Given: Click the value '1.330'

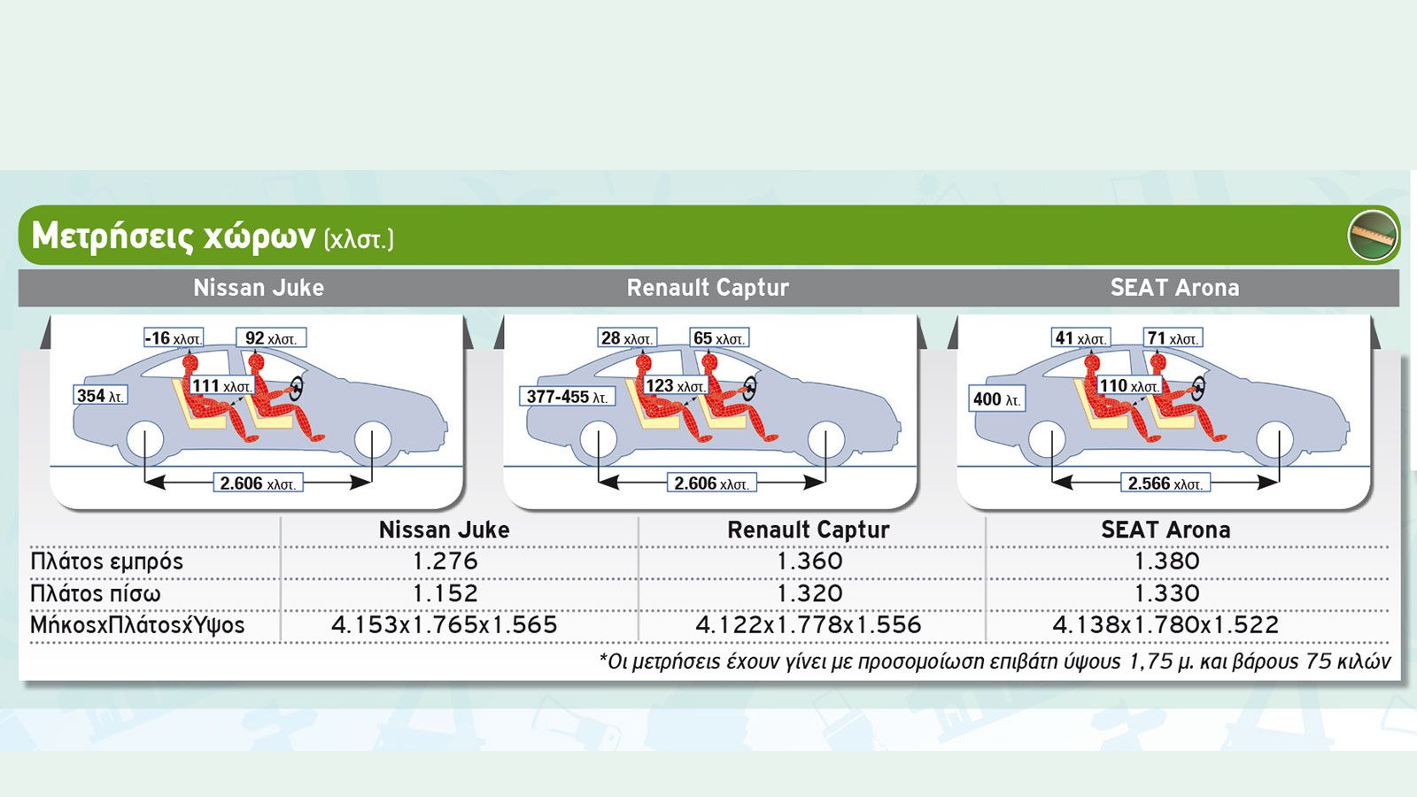Looking at the screenshot, I should click(1166, 593).
